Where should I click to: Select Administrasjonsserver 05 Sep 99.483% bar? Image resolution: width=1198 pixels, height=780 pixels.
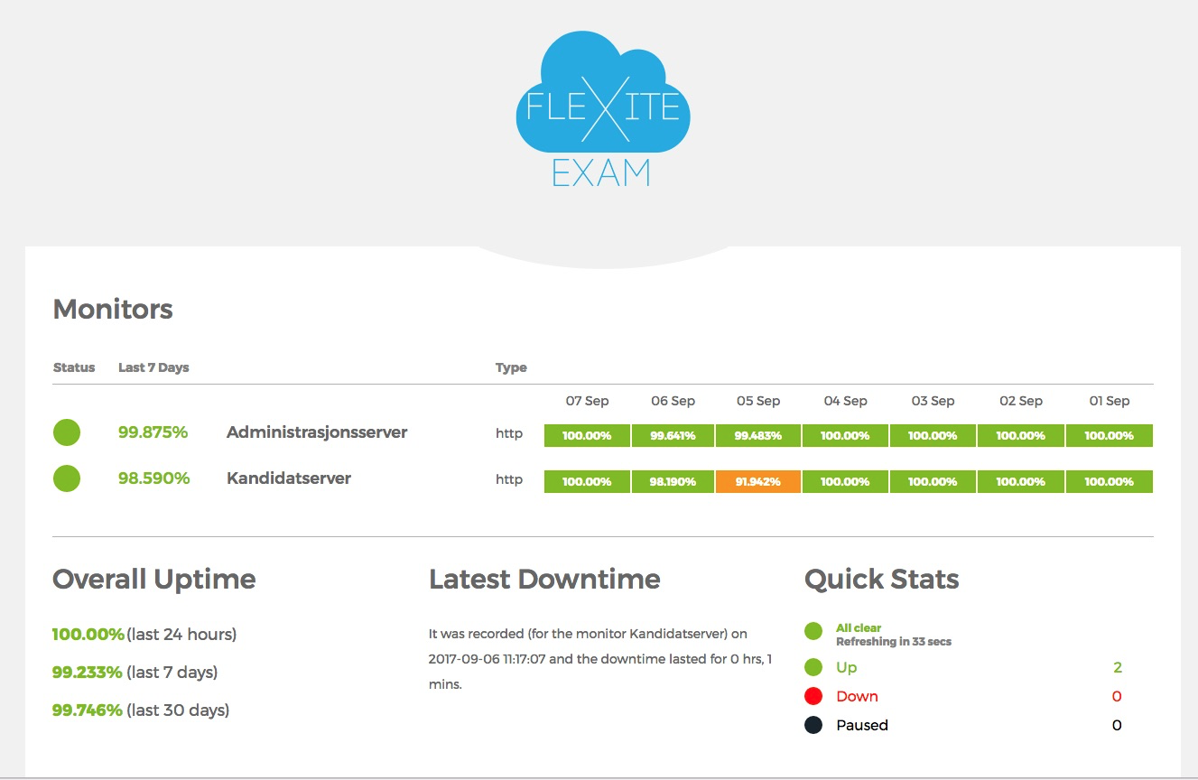758,436
